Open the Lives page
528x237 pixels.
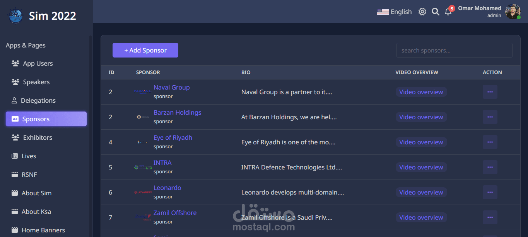pos(46,156)
